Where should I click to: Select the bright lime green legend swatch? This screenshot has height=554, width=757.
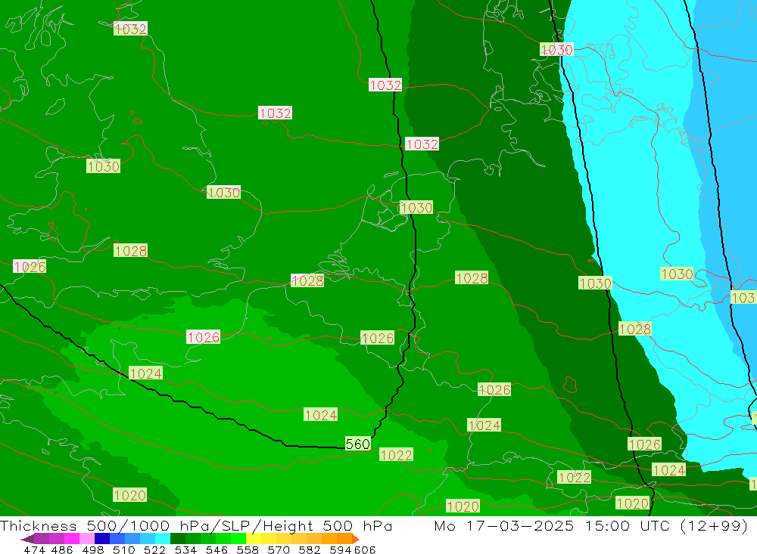pos(238,538)
